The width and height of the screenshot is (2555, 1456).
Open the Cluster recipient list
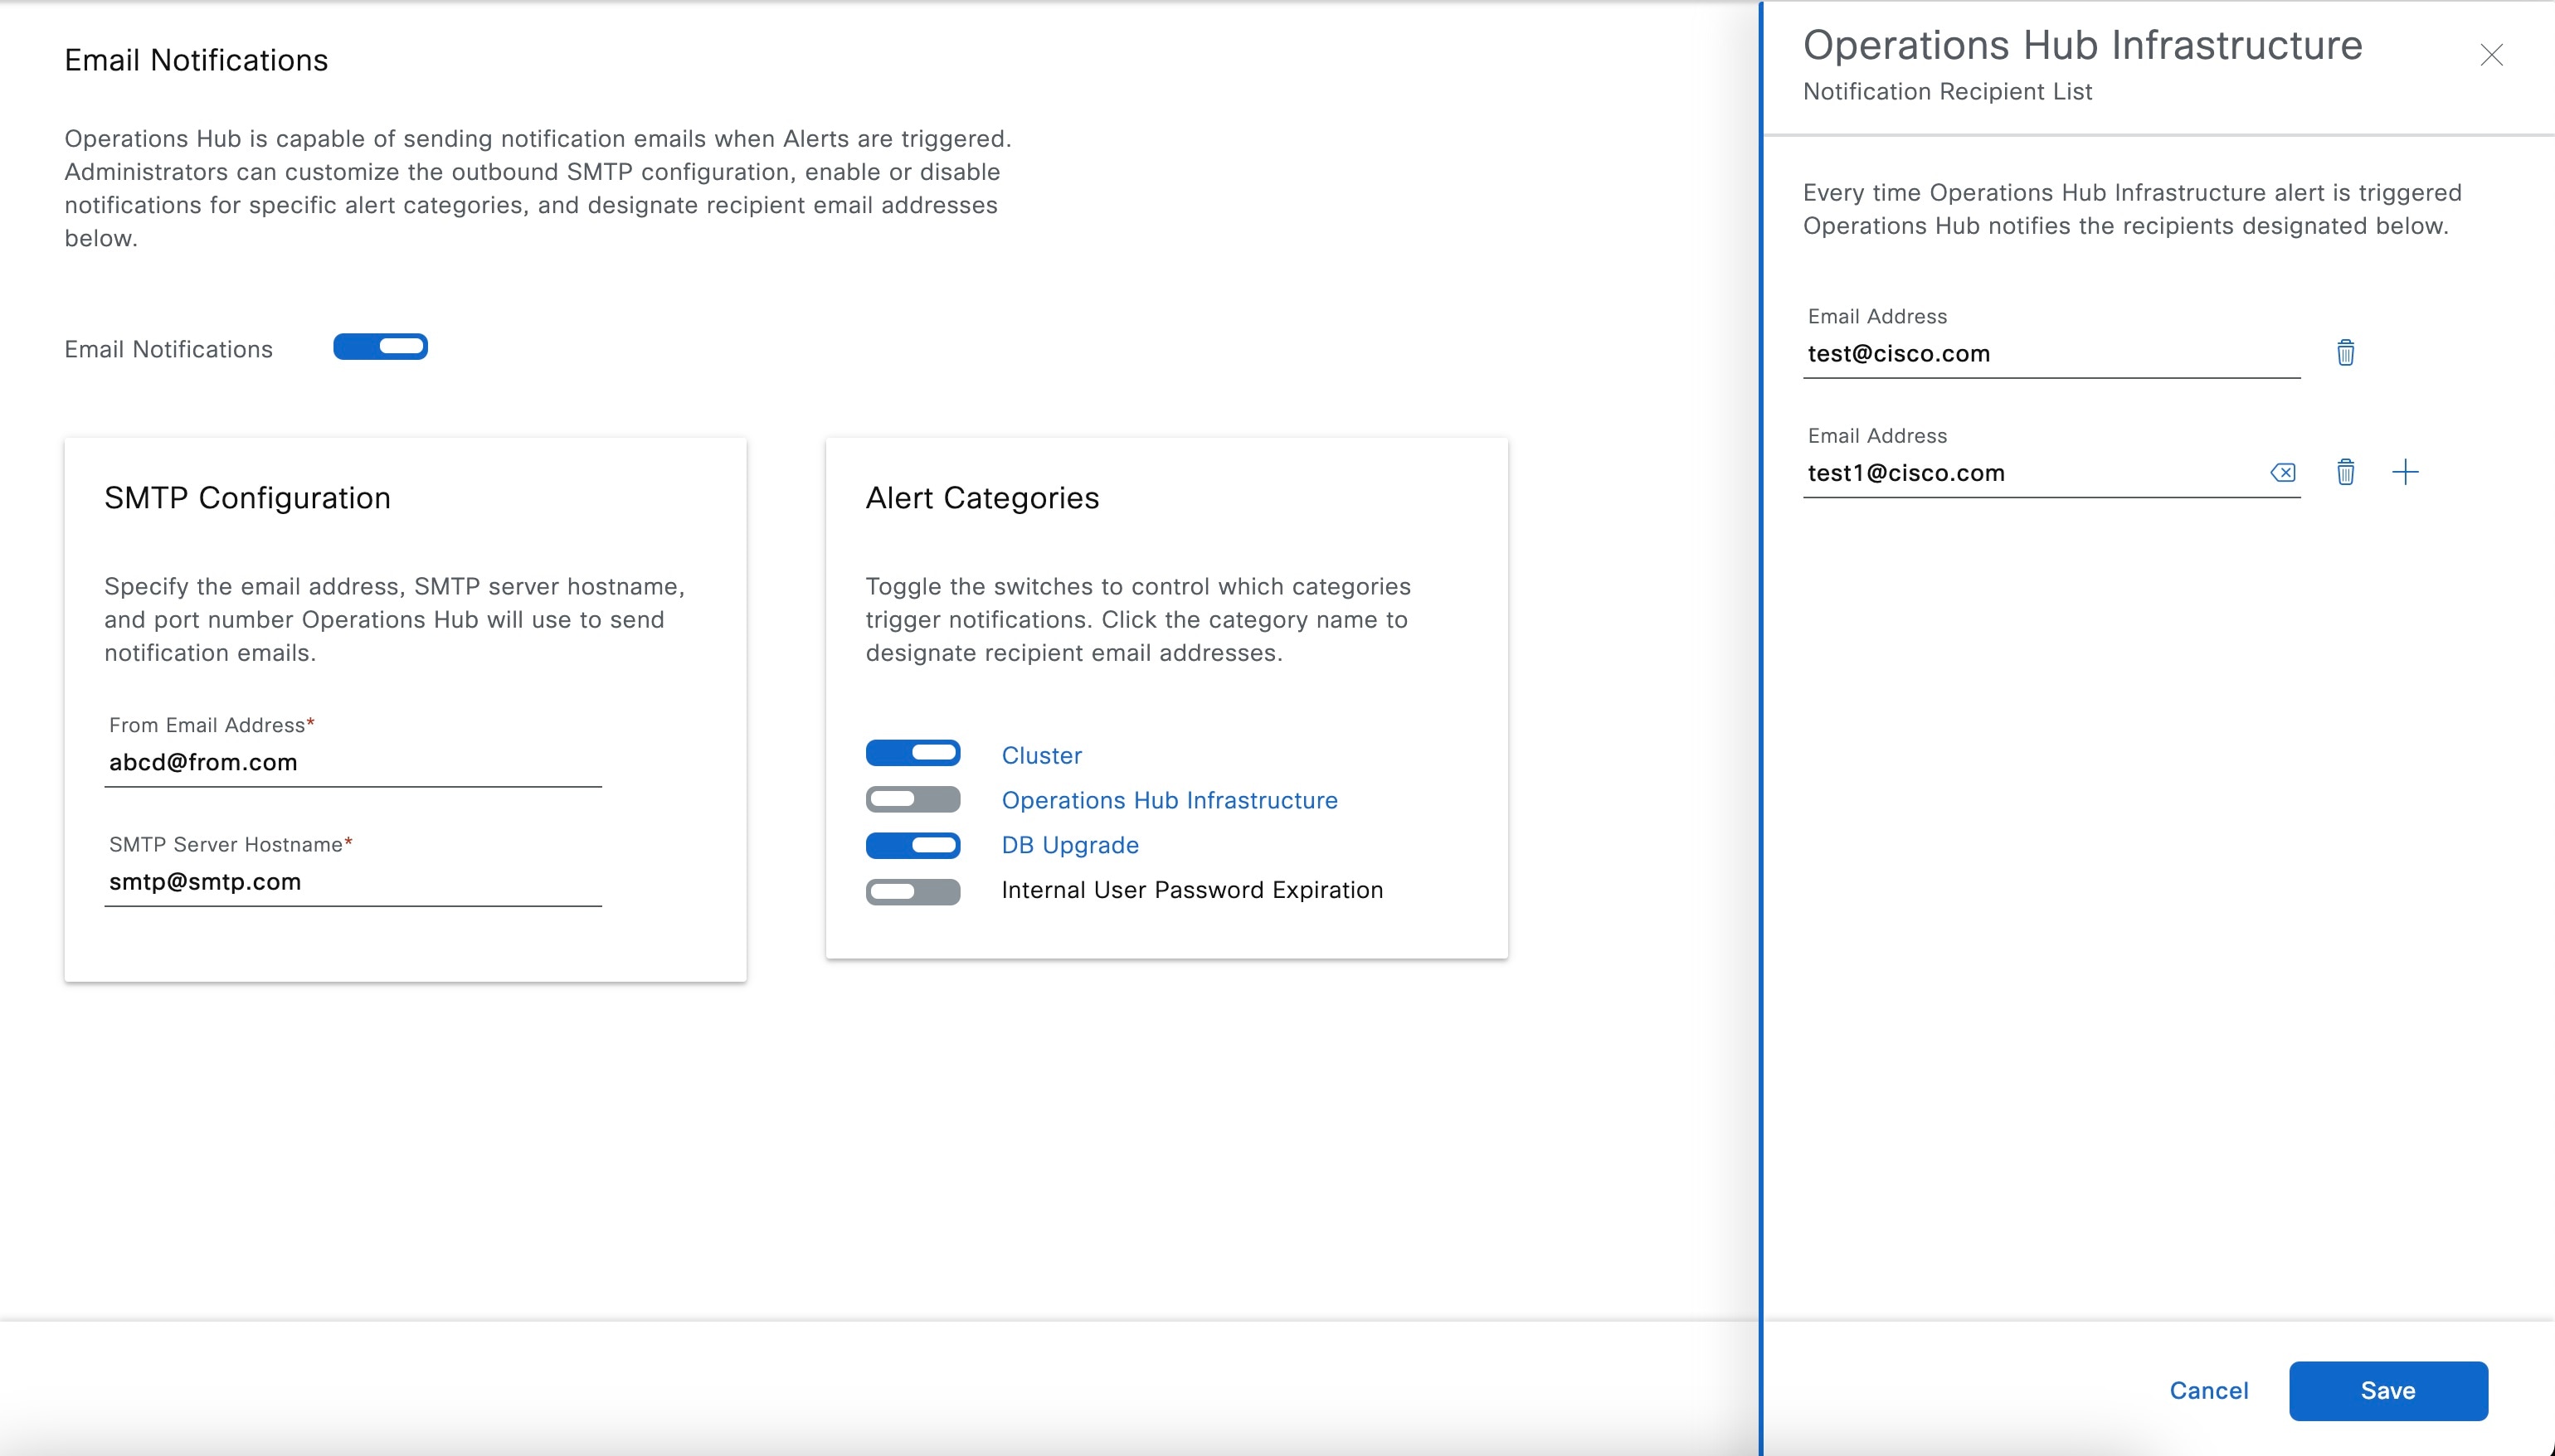[1041, 755]
